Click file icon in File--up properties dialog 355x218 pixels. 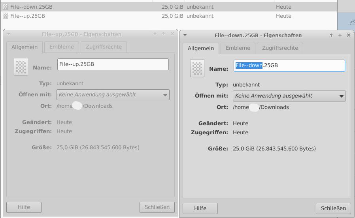(21, 67)
